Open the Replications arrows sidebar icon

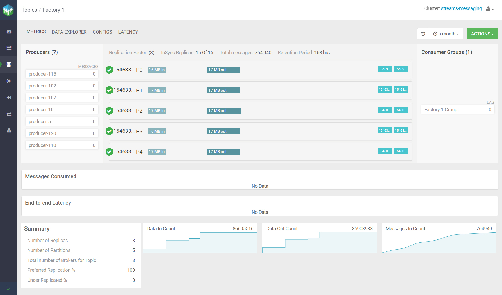pos(9,114)
